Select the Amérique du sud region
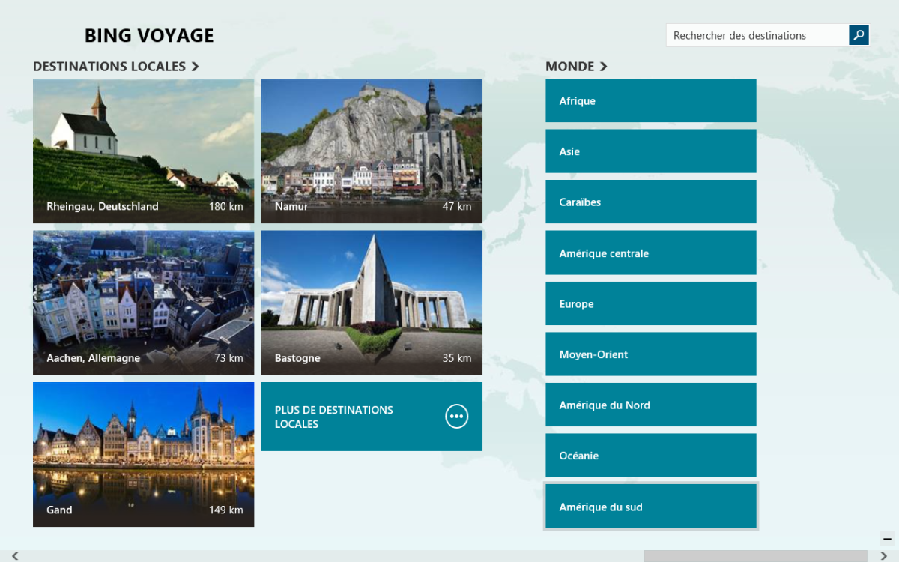The height and width of the screenshot is (562, 899). point(651,507)
